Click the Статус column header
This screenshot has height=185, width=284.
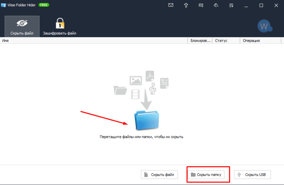point(226,40)
